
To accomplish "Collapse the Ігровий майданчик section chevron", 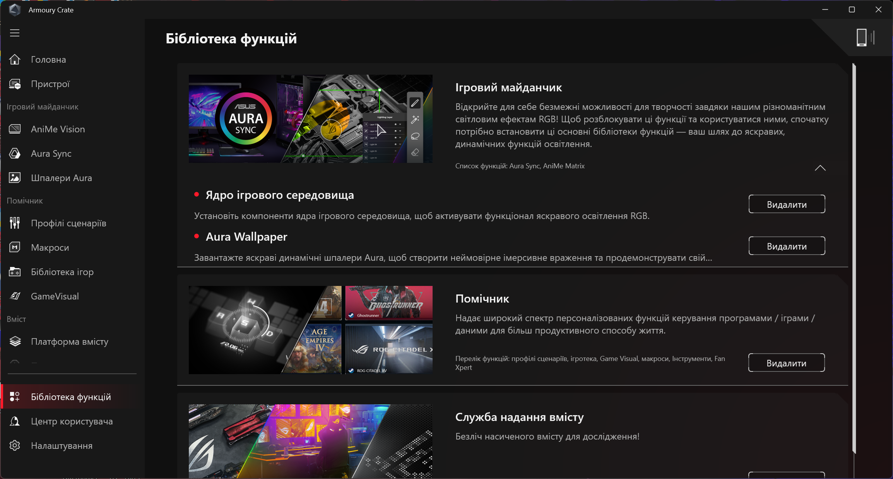I will (x=820, y=168).
